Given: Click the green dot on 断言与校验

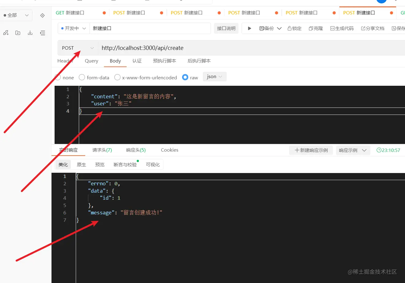Looking at the screenshot, I should (138, 161).
